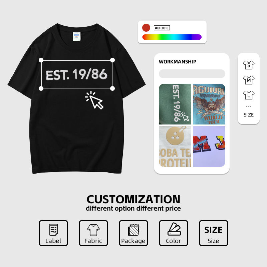This screenshot has height=267, width=267.
Task: Click the rainbow hue slider bar
Action: [172, 37]
